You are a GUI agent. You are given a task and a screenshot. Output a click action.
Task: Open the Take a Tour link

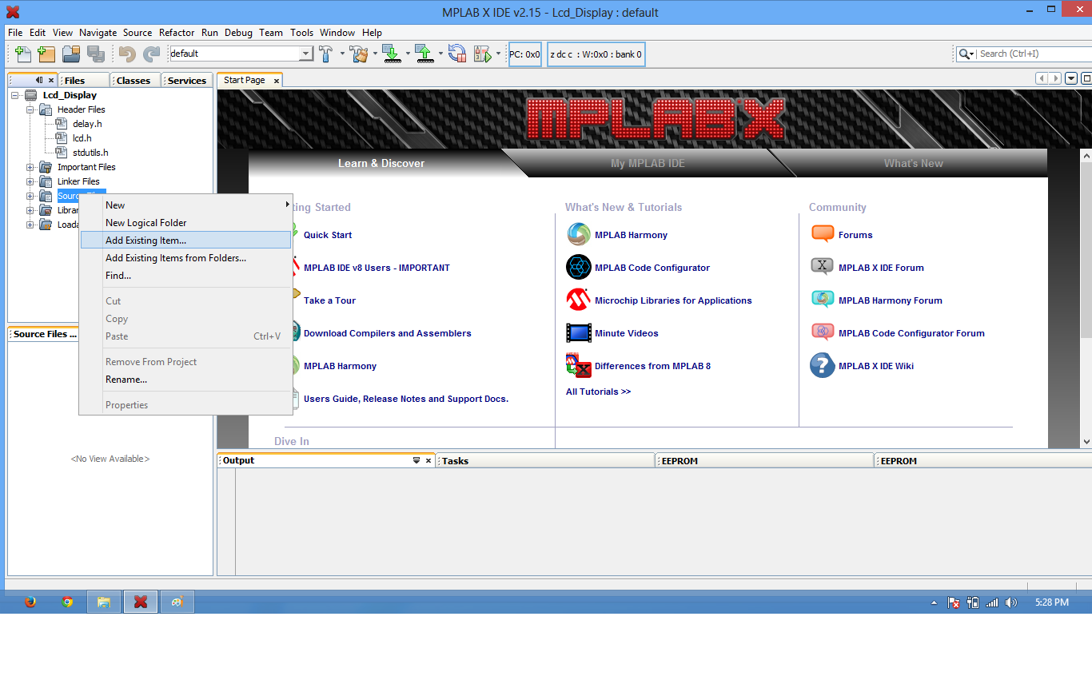coord(329,300)
